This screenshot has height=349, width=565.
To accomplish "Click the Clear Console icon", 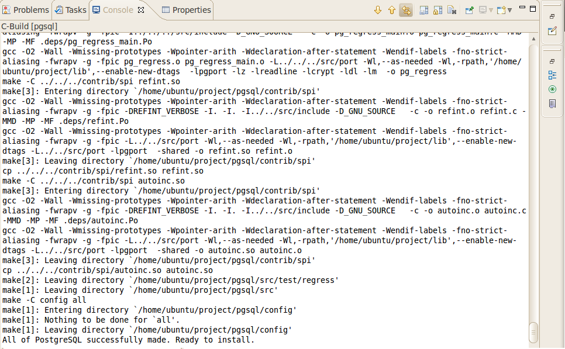I will click(452, 10).
